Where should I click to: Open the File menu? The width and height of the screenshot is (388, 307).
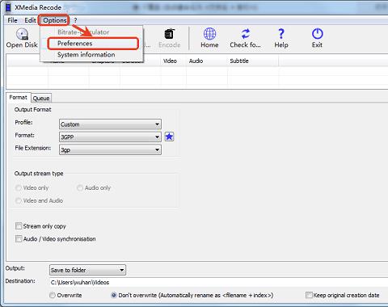pos(12,20)
